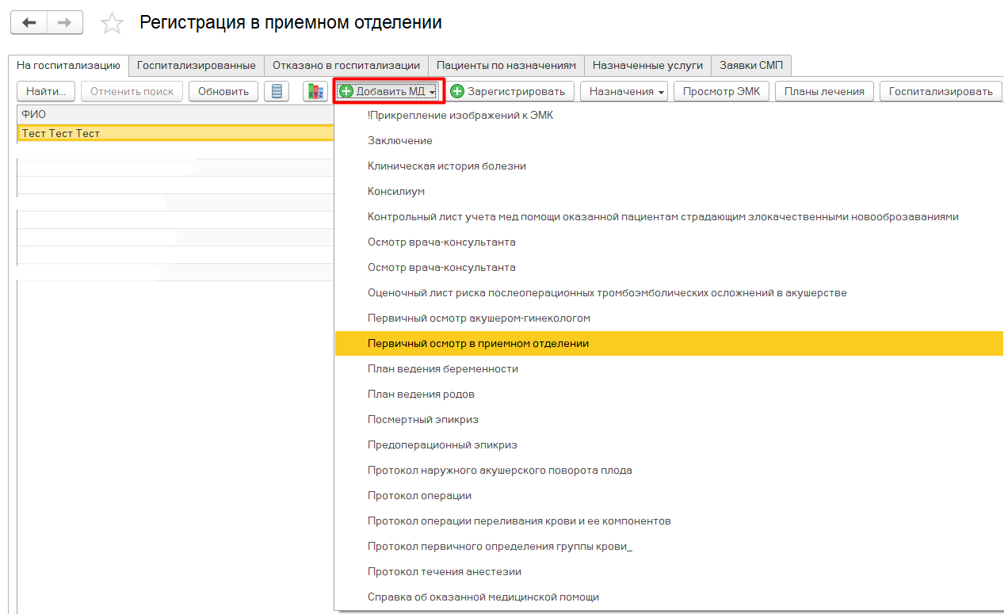Open Просмотр ЭМК
Screen dimensions: 1004x614
[721, 91]
